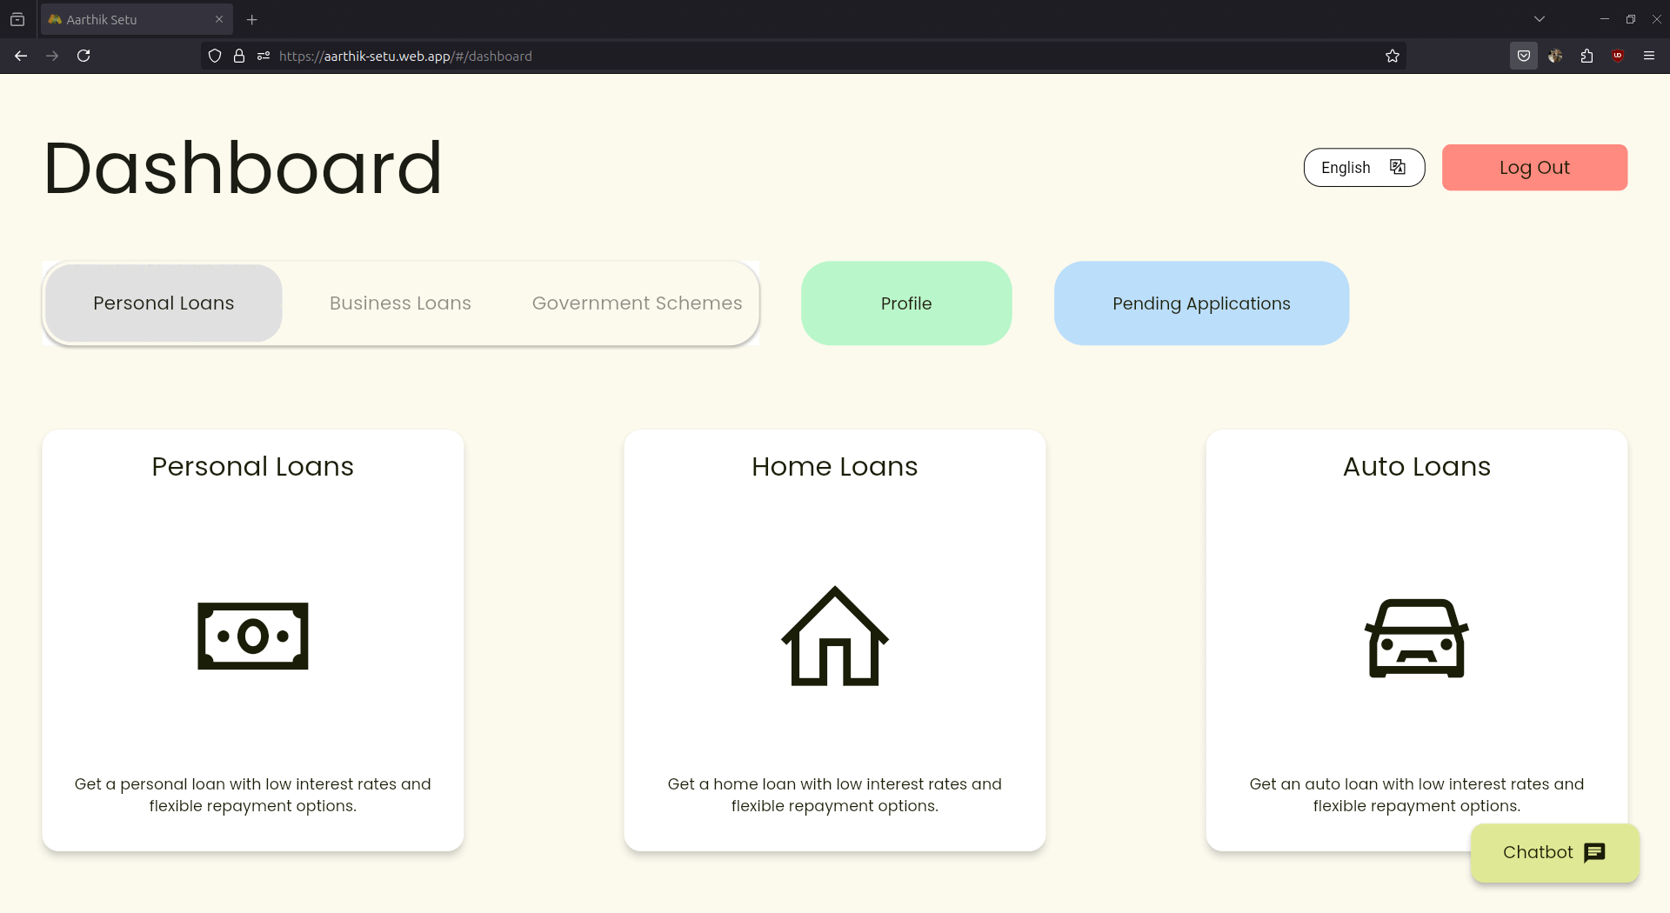Image resolution: width=1670 pixels, height=913 pixels.
Task: Switch to the Business Loans tab
Action: coord(400,303)
